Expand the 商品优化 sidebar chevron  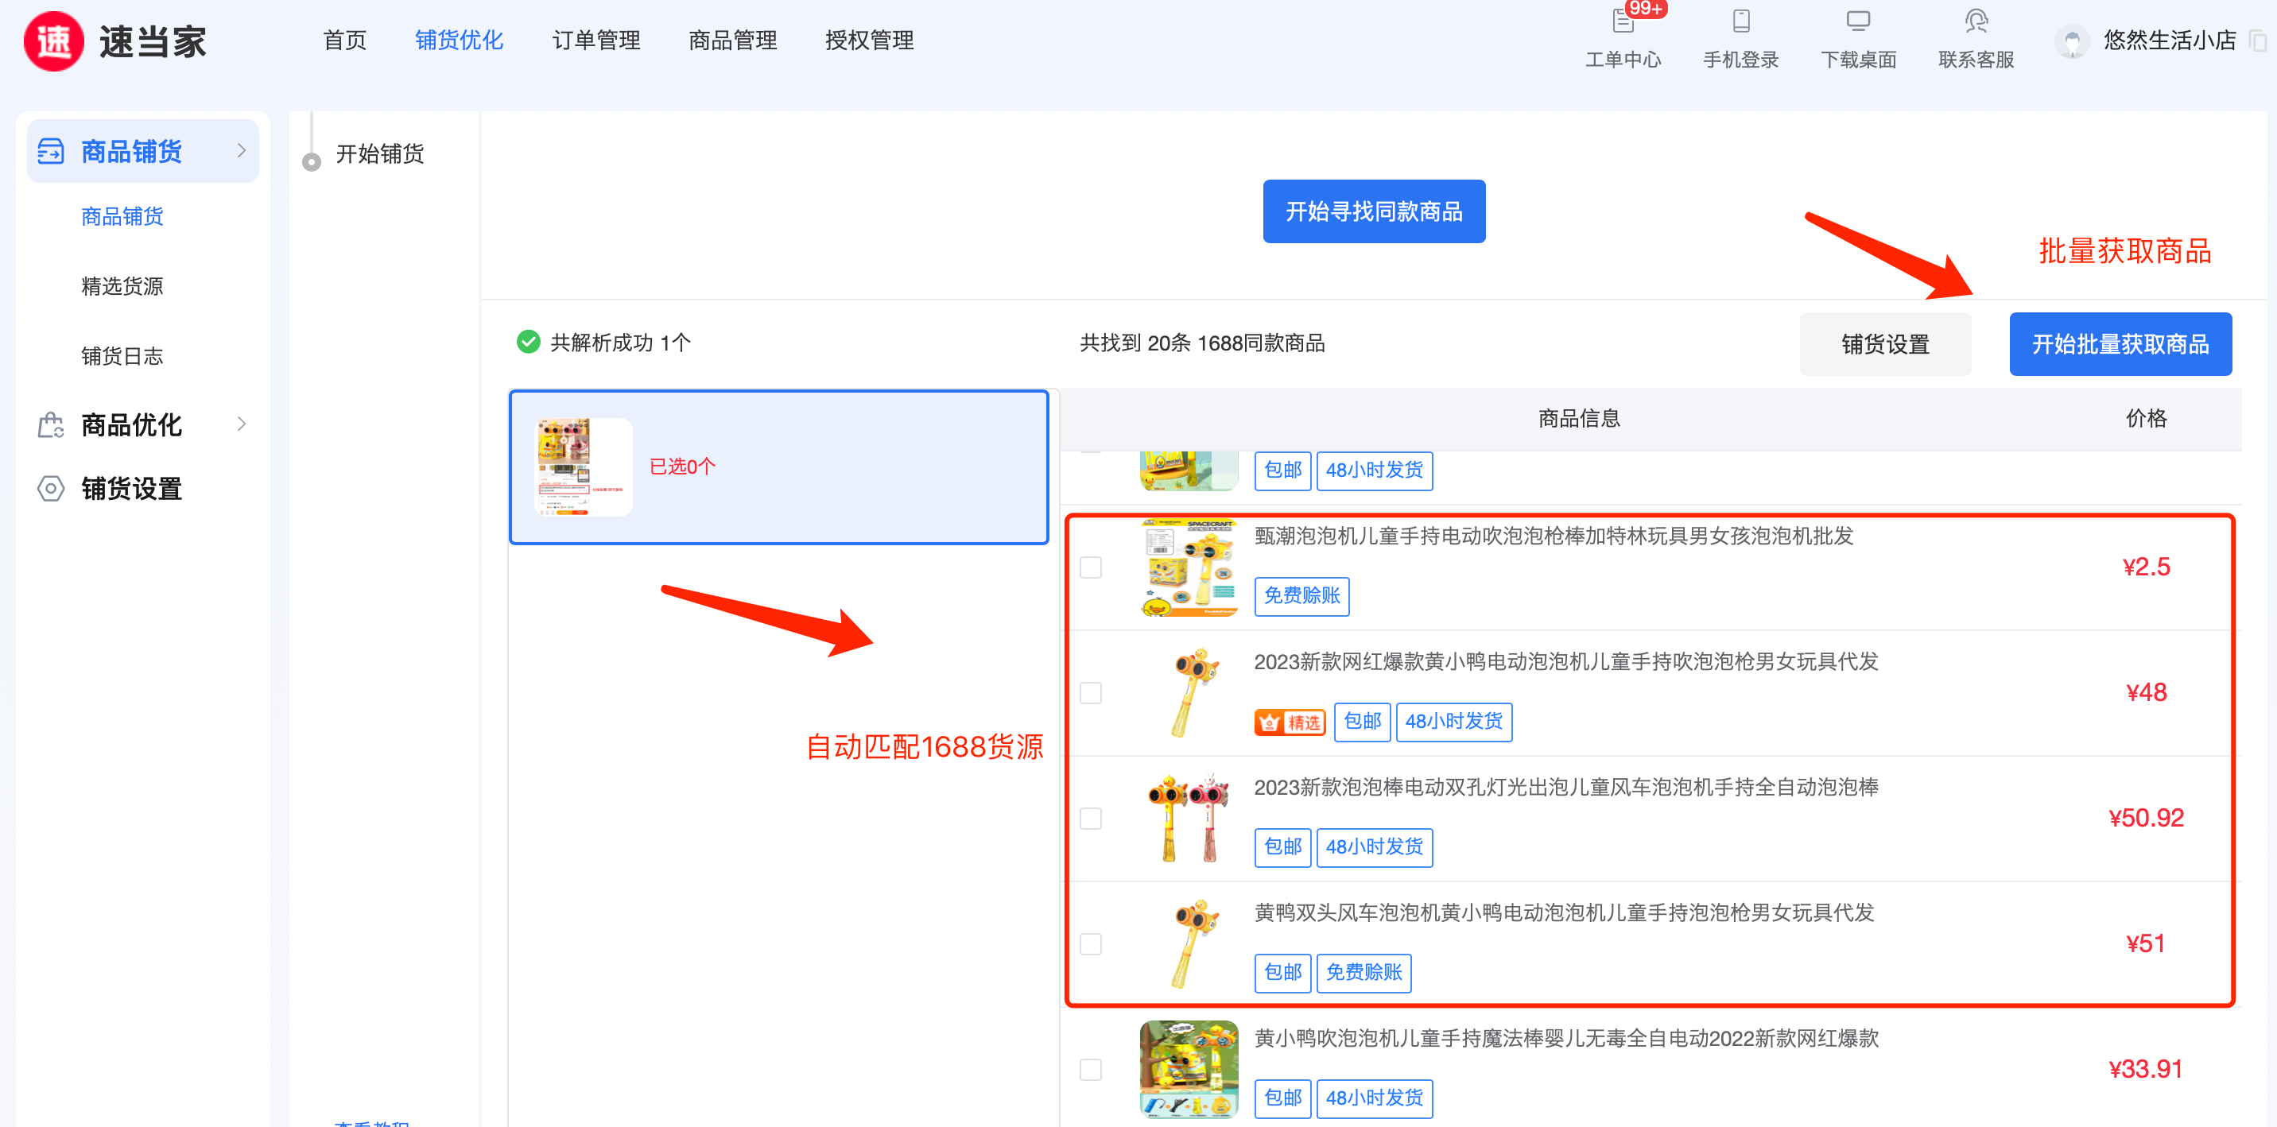[x=242, y=424]
